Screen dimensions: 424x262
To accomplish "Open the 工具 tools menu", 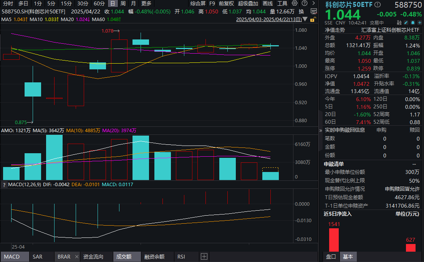I will point(283,3).
